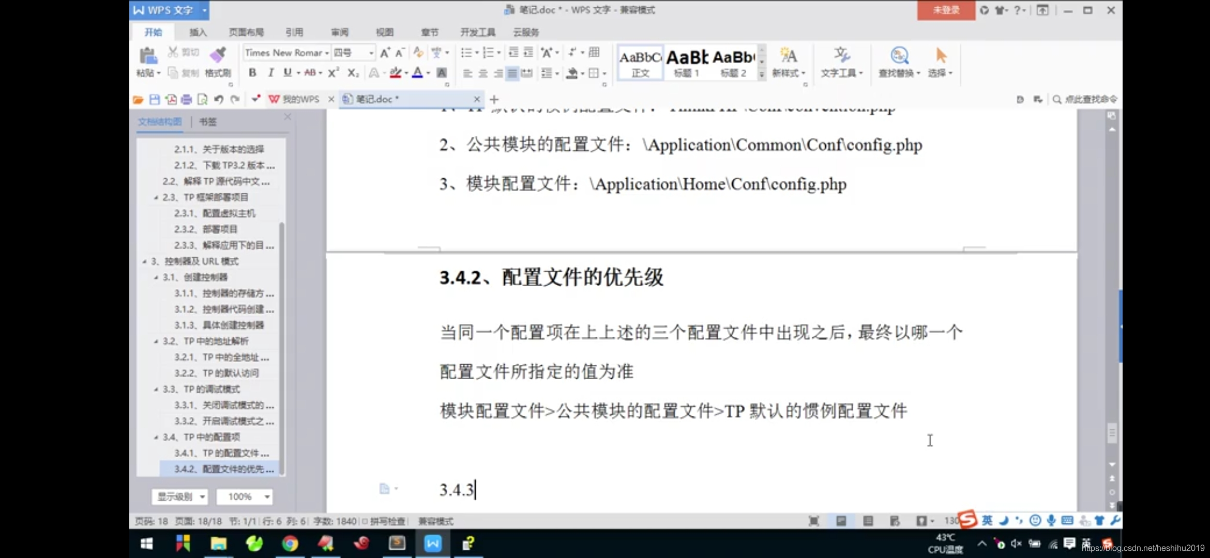The width and height of the screenshot is (1210, 558).
Task: Apply the 标题 1 heading style
Action: pyautogui.click(x=687, y=63)
